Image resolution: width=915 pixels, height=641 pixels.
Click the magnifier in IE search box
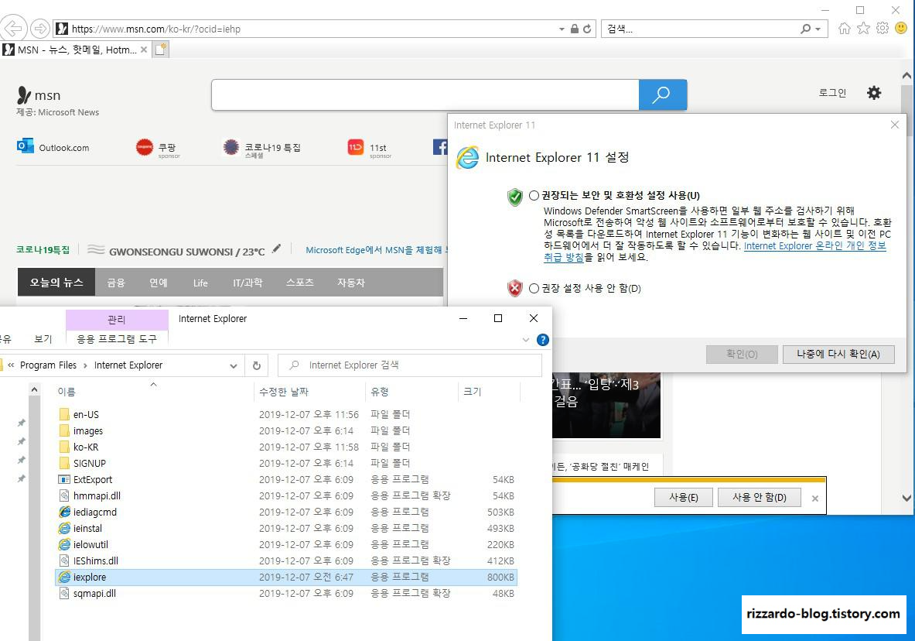[x=806, y=29]
